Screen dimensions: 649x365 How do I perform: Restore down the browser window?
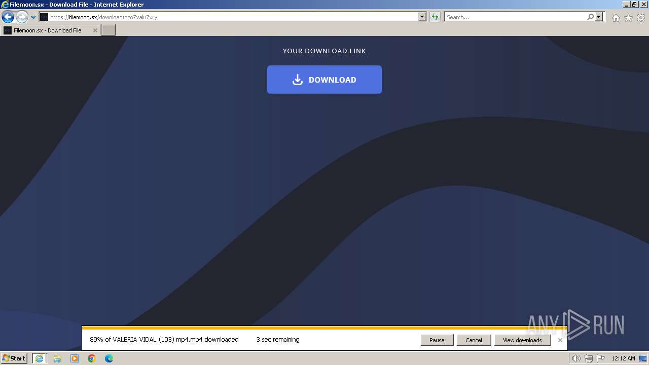(634, 5)
